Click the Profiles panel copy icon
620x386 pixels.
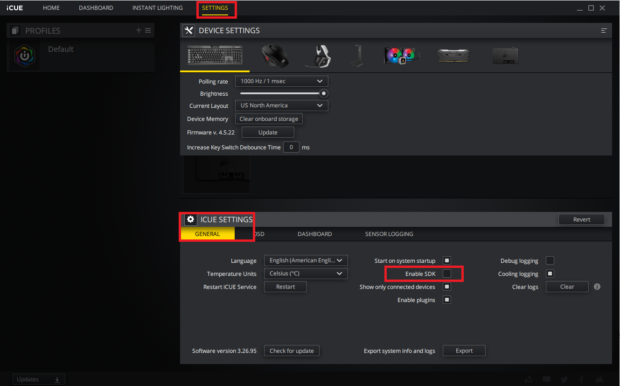point(15,30)
